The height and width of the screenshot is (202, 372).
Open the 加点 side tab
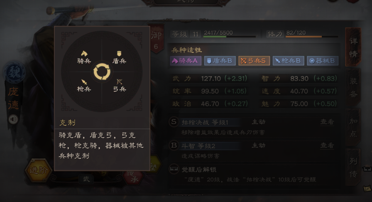point(353,127)
